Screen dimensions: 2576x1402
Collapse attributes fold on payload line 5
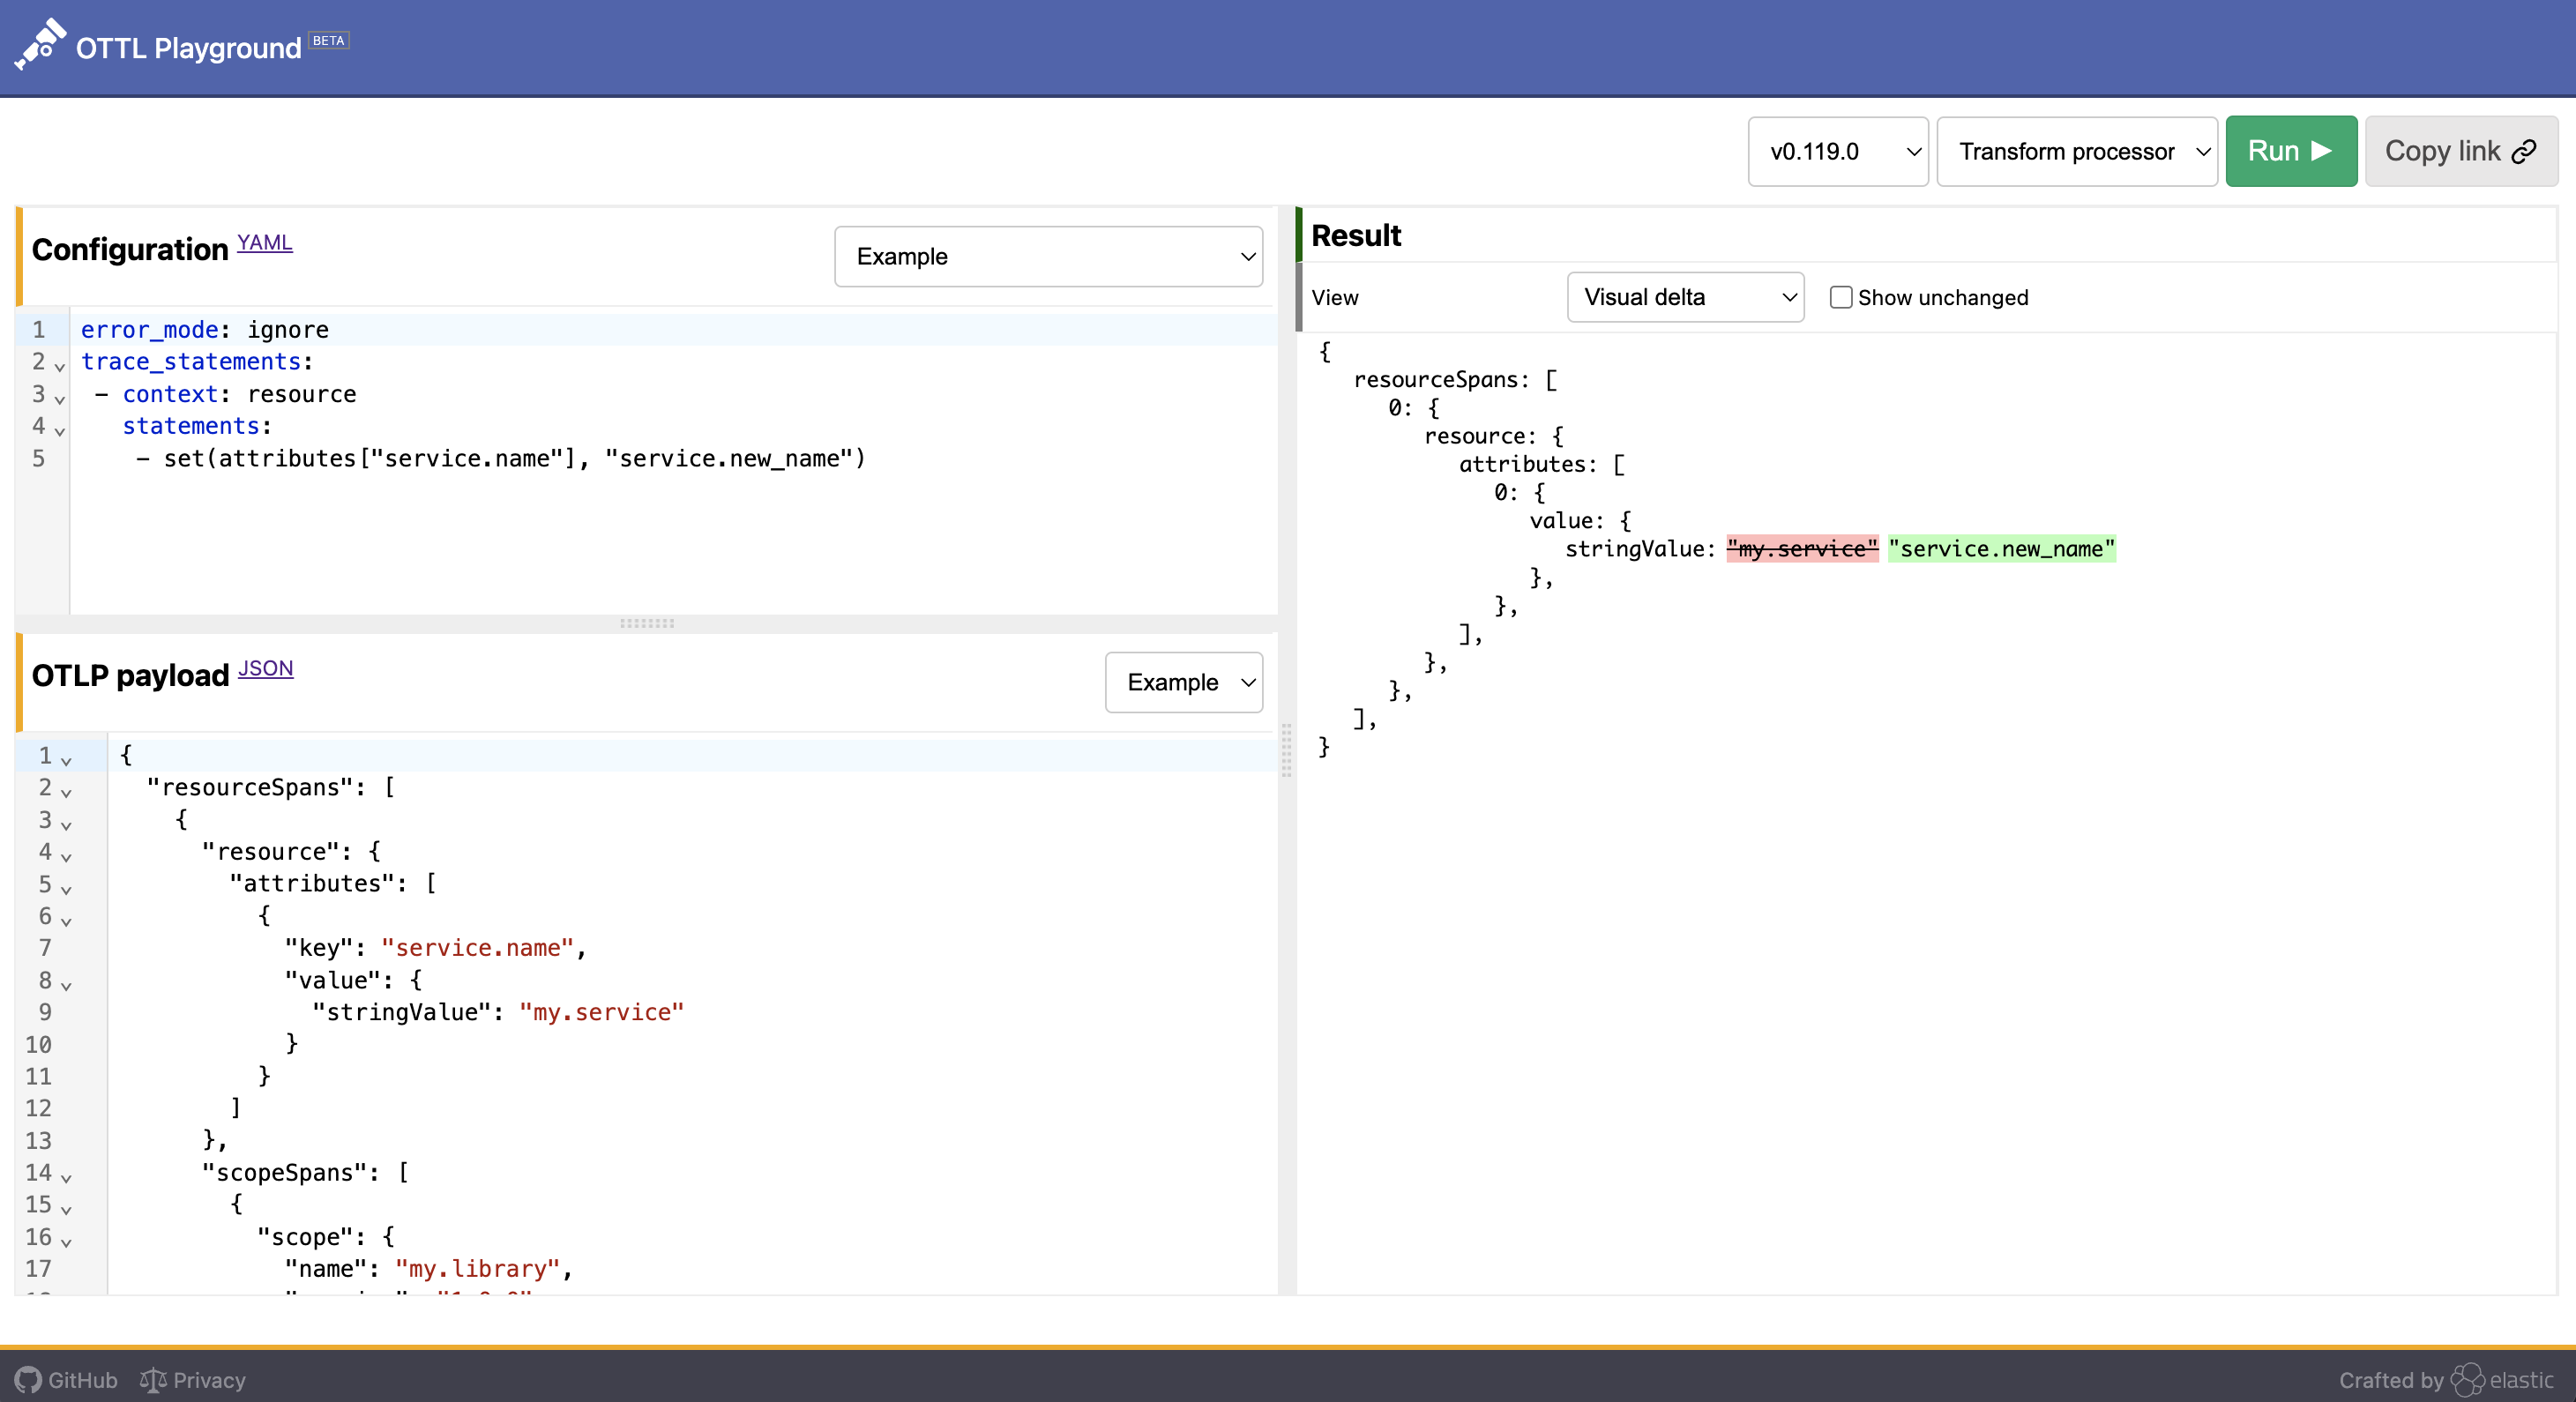click(66, 888)
